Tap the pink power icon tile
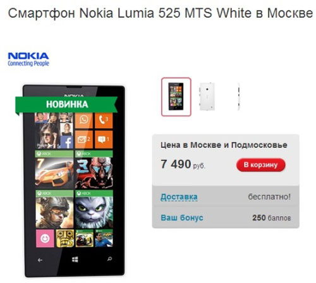This screenshot has width=316, height=283. (x=45, y=238)
